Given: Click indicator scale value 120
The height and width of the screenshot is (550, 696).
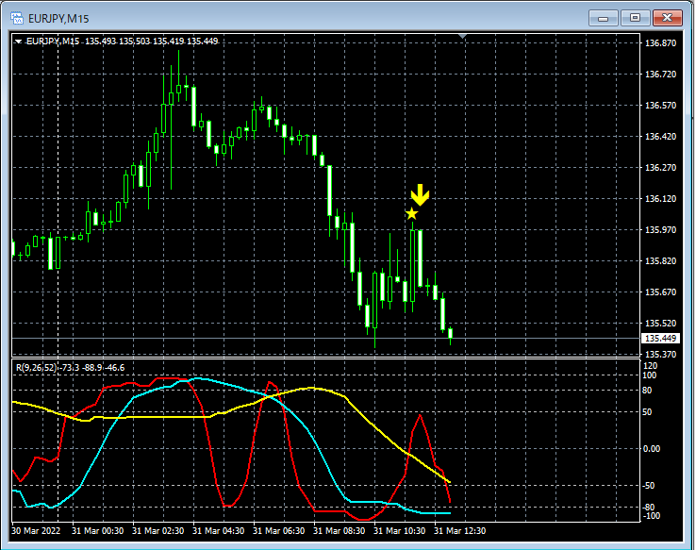Looking at the screenshot, I should pyautogui.click(x=650, y=366).
